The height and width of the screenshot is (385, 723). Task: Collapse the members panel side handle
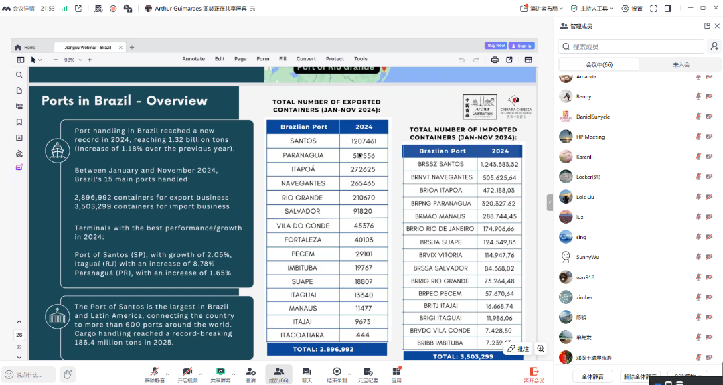pos(550,202)
